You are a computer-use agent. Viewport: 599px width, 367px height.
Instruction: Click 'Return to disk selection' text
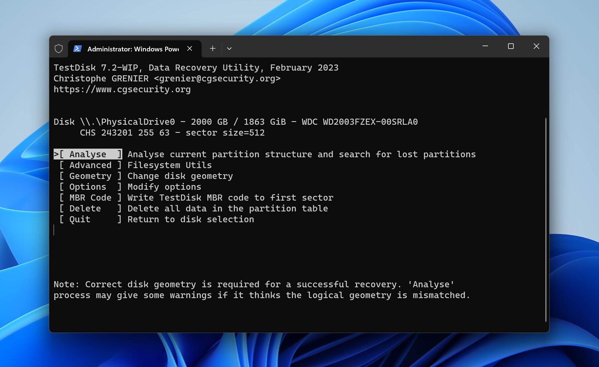(191, 219)
